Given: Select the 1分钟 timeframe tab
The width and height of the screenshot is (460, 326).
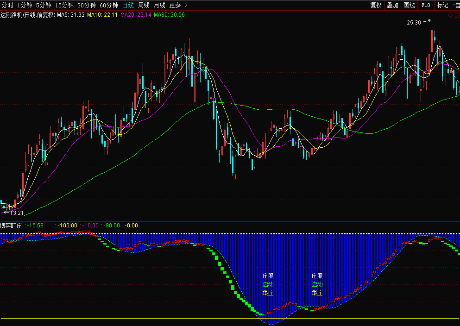Looking at the screenshot, I should 25,5.
